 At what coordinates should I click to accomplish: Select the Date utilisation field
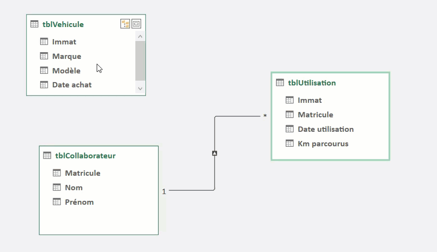pos(330,129)
